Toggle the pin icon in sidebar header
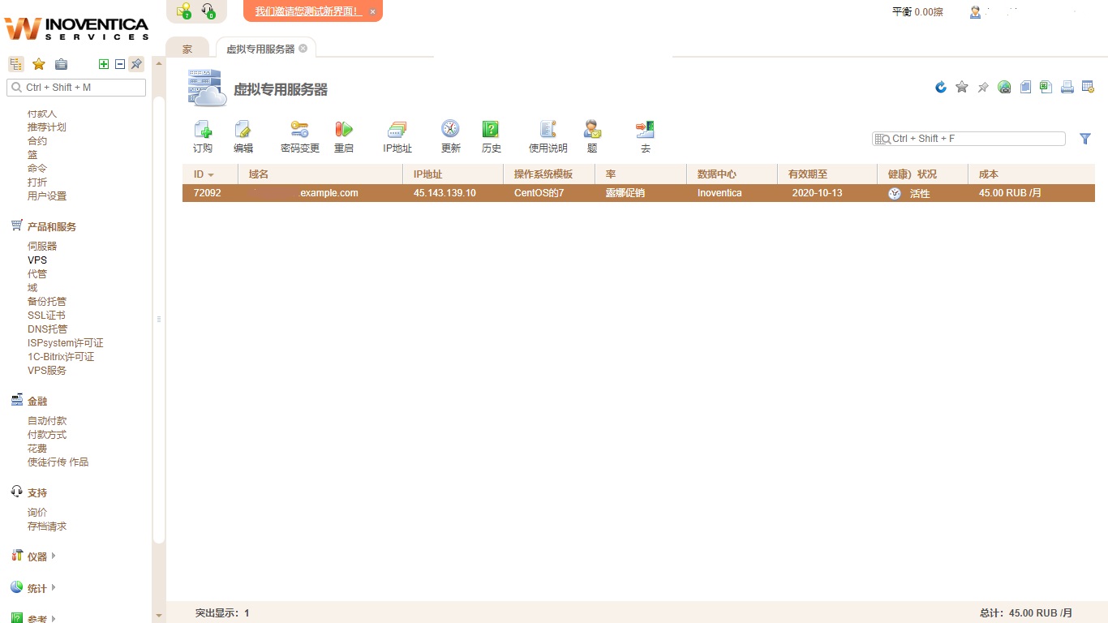The width and height of the screenshot is (1108, 623). coord(136,64)
